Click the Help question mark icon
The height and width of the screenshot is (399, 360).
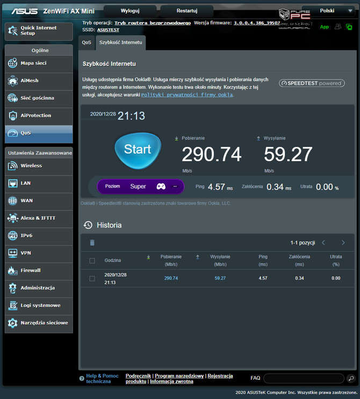82,379
